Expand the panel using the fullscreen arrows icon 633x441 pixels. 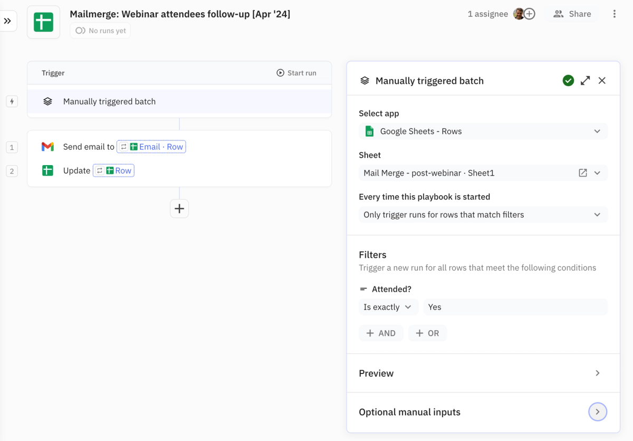(585, 80)
